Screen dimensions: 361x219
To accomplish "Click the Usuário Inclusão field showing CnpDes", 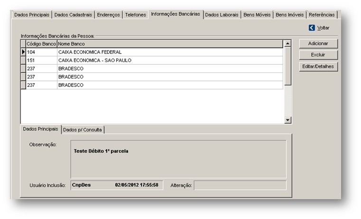I will coord(117,185).
